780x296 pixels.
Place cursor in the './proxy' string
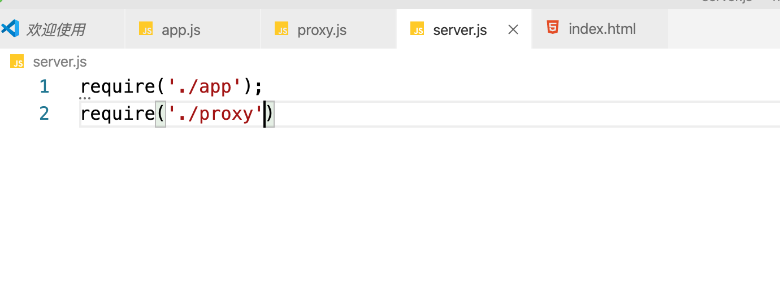(x=215, y=114)
